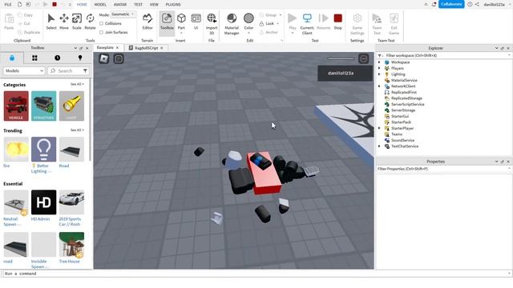This screenshot has width=513, height=288.
Task: Select the Vehicle category thumbnail
Action: coord(16,106)
